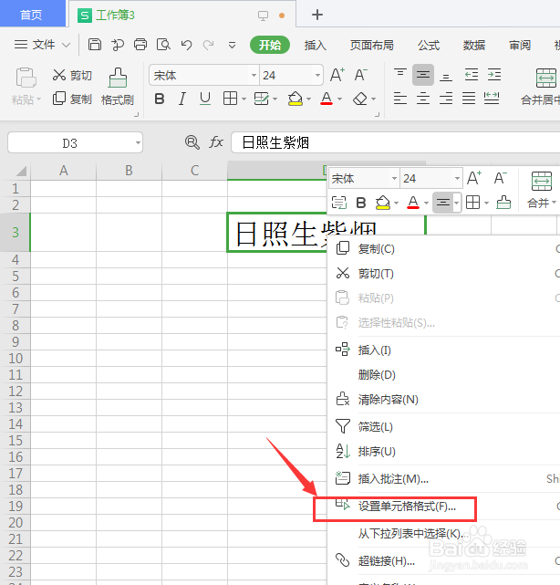
Task: Expand ribbon font color dropdown arrow
Action: coord(339,99)
